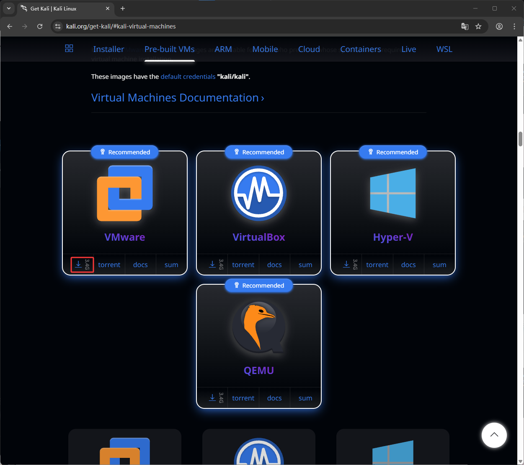Click the page vertical scrollbar thumb

coord(521,139)
